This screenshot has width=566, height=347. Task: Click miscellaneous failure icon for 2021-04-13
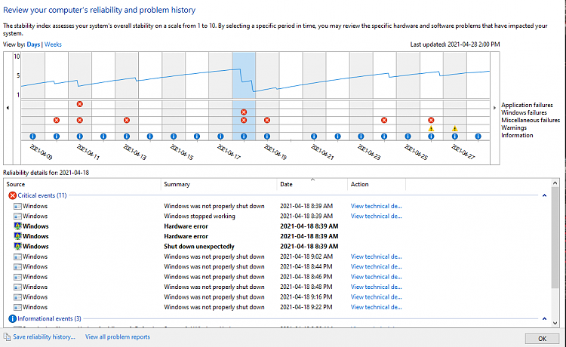[x=127, y=120]
